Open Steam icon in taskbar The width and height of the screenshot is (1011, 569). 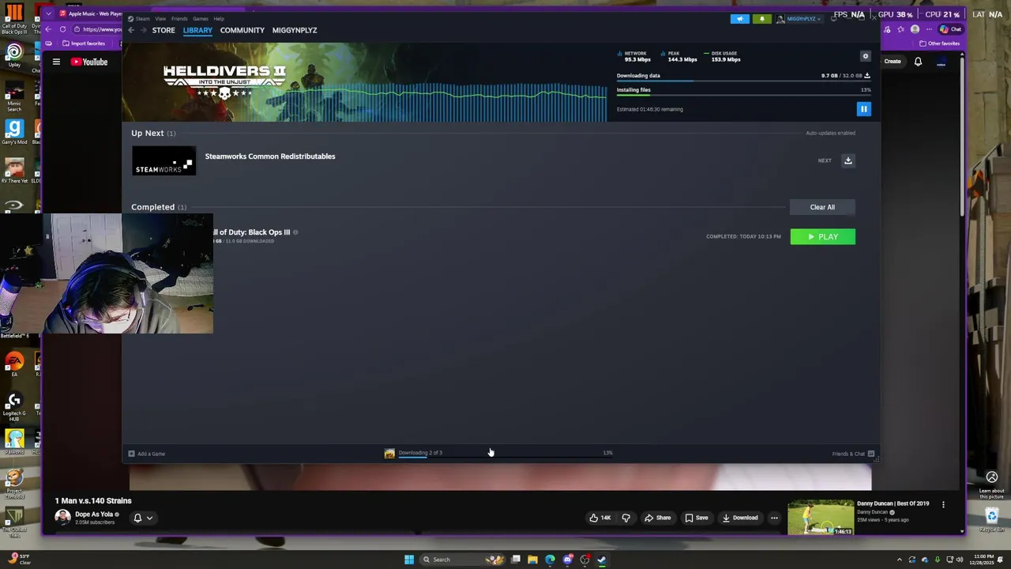coord(602,560)
